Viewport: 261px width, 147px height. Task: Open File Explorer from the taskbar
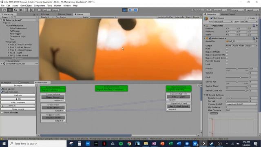[146, 143]
